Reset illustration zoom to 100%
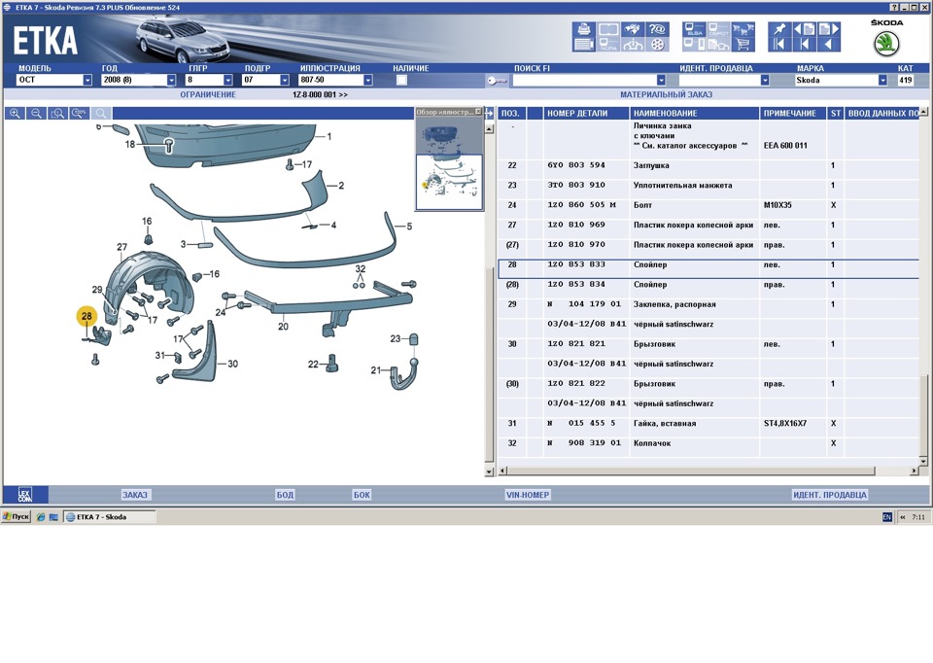Image resolution: width=933 pixels, height=663 pixels. click(79, 113)
